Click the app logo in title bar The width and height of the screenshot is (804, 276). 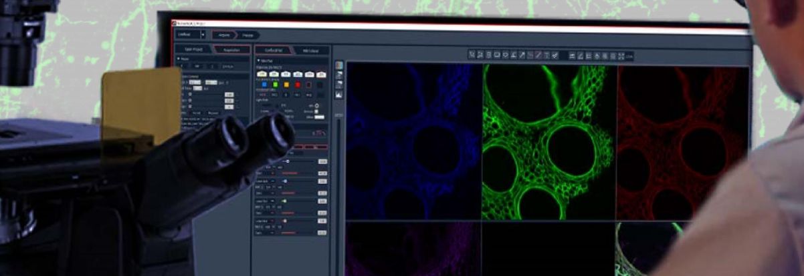click(174, 23)
